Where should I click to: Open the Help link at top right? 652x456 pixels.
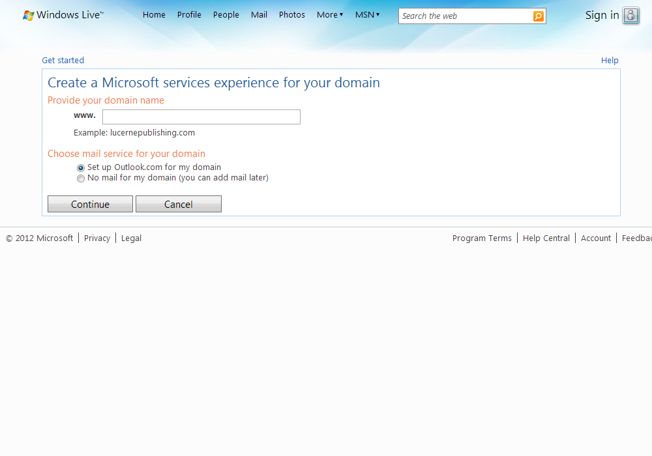point(609,61)
